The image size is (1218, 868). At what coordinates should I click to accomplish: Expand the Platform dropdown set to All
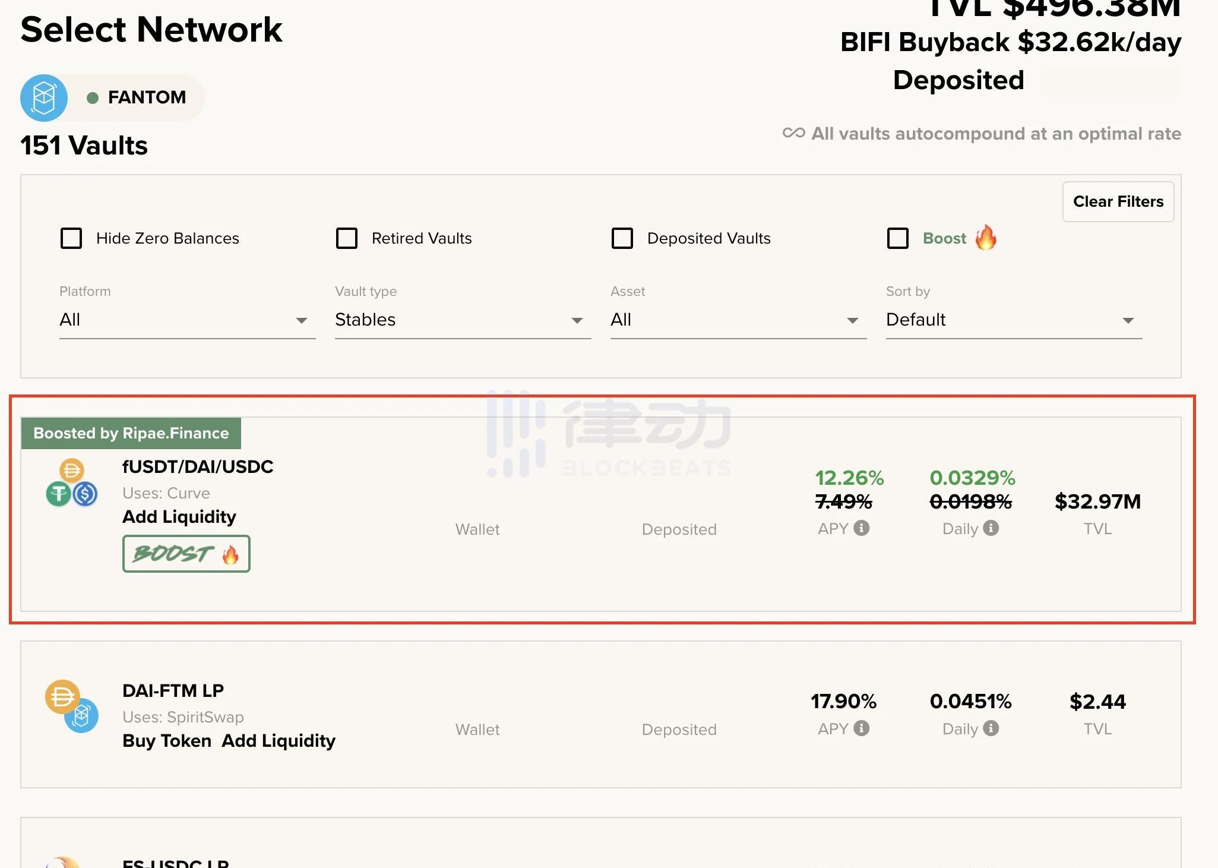[188, 320]
